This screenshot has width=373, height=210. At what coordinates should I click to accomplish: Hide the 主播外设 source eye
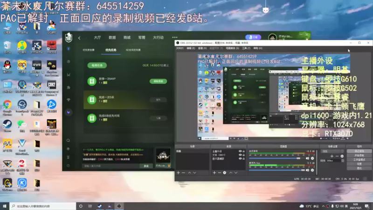(240, 151)
